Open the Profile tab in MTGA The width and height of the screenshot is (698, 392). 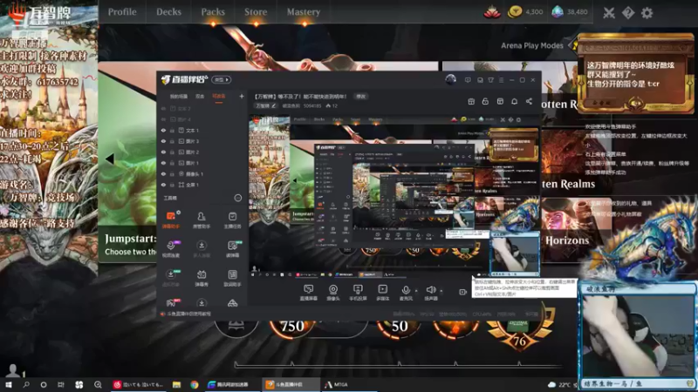tap(122, 12)
